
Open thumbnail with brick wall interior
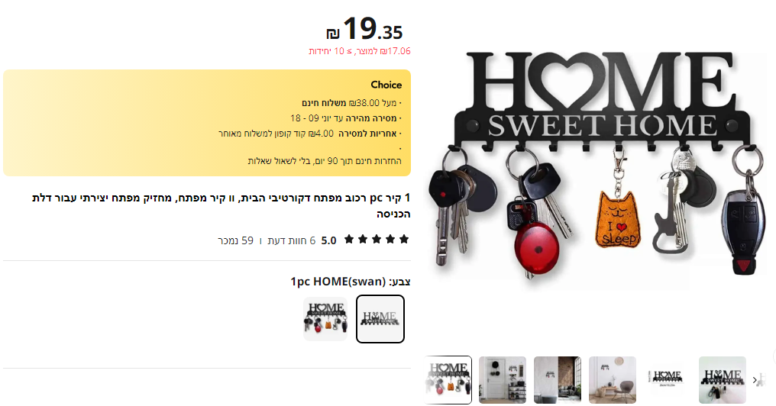click(558, 380)
